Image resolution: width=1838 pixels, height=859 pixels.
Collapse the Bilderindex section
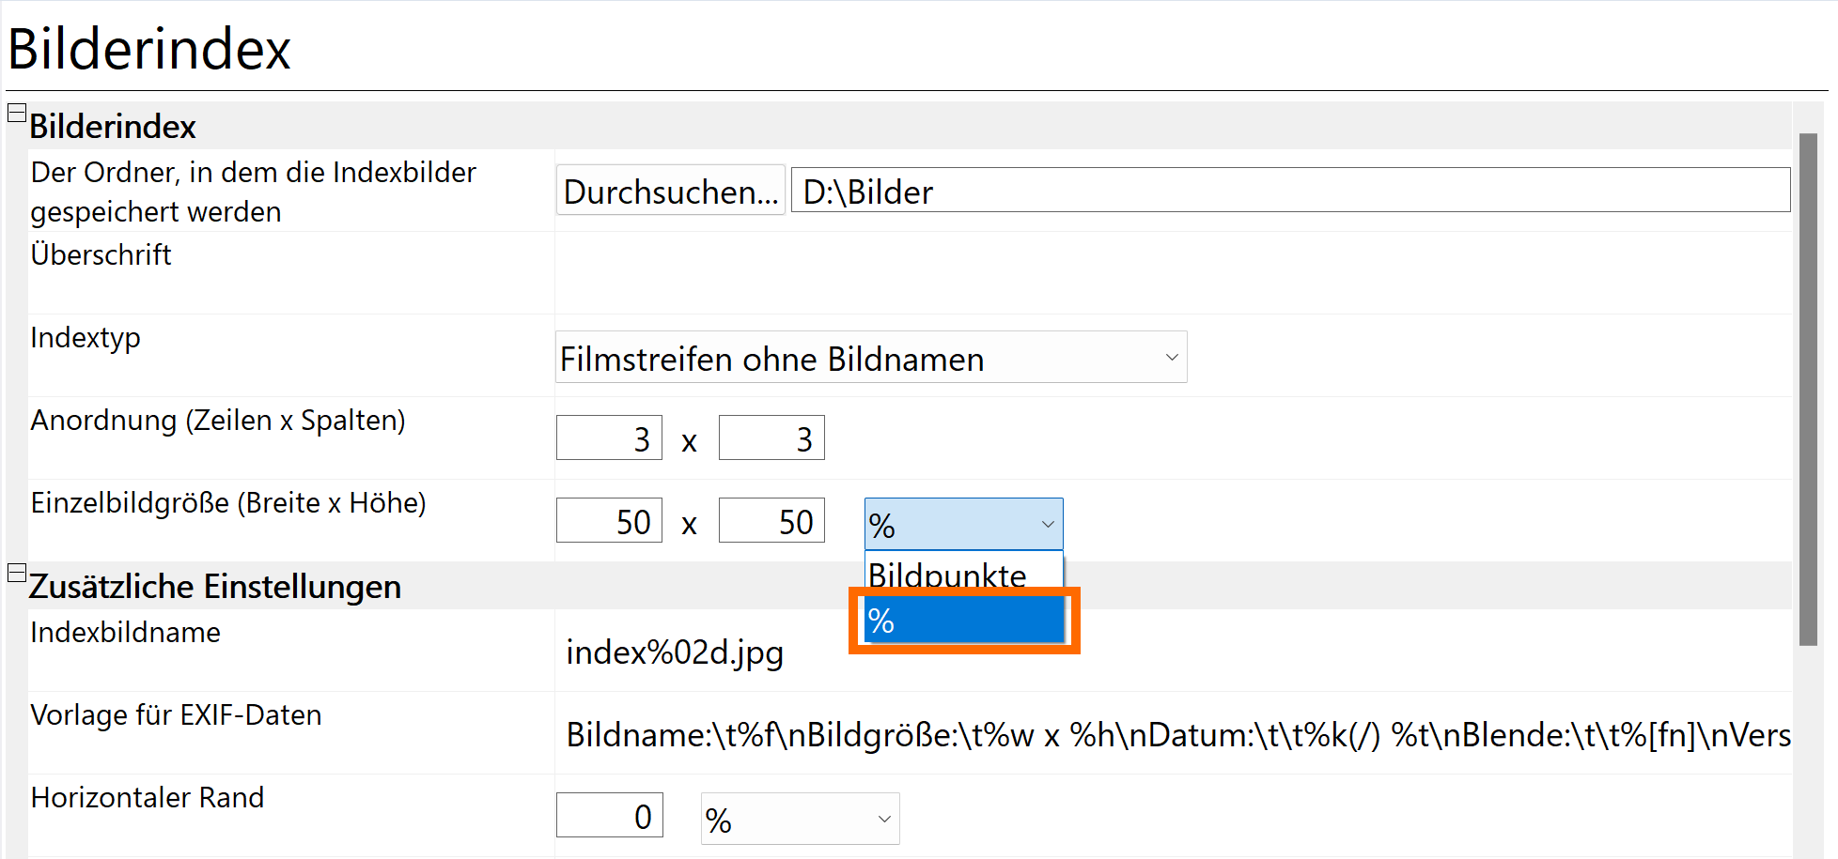(x=17, y=114)
